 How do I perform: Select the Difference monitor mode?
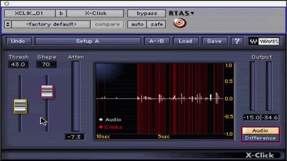[x=260, y=138]
